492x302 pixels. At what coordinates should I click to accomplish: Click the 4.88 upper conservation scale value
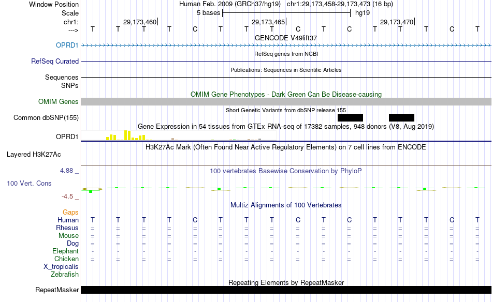66,171
